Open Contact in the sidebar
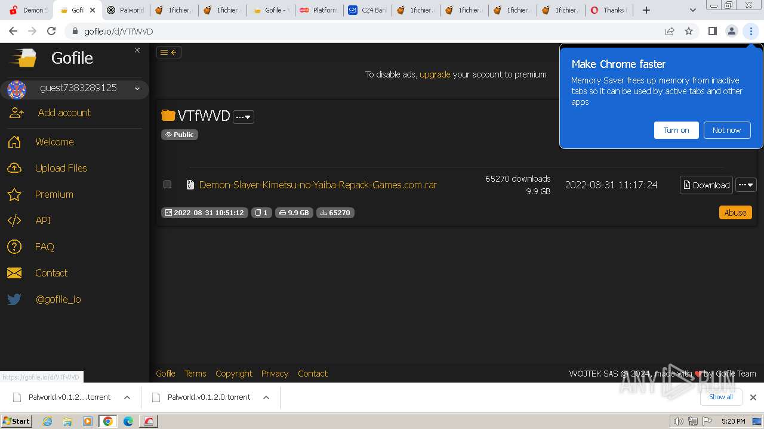 point(51,273)
